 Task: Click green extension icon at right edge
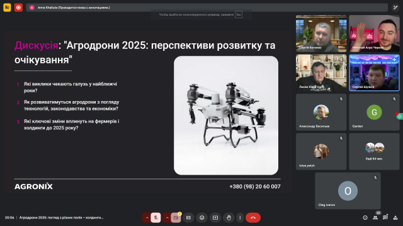(x=400, y=116)
